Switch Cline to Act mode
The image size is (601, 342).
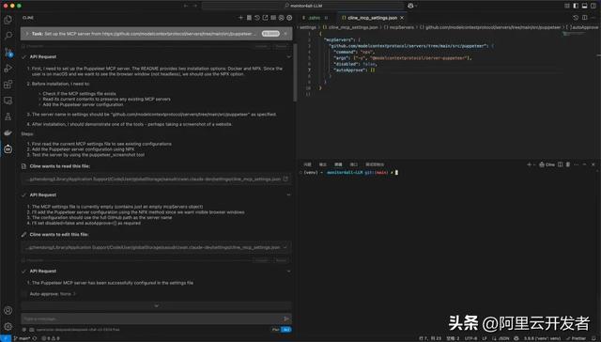pyautogui.click(x=286, y=330)
